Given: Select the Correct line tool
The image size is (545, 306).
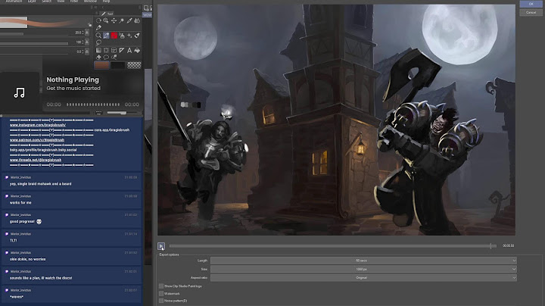Looking at the screenshot, I should [x=114, y=58].
